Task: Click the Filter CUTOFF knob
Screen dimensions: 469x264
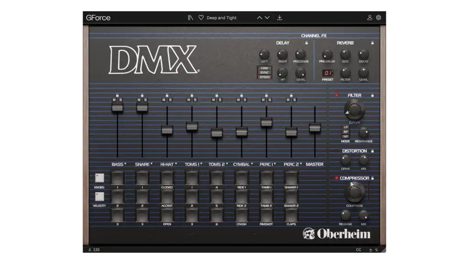Action: (354, 110)
